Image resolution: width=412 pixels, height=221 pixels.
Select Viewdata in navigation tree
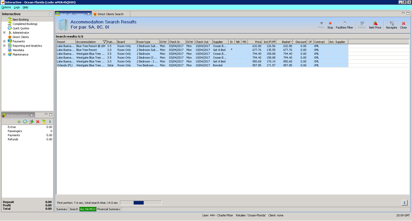coord(18,50)
